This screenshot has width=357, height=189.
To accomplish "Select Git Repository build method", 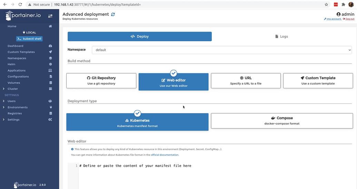I will 101,80.
